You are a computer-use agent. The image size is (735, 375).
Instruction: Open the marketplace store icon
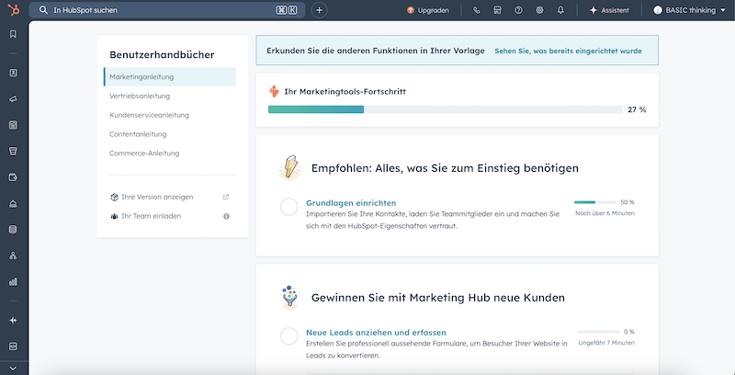coord(497,10)
